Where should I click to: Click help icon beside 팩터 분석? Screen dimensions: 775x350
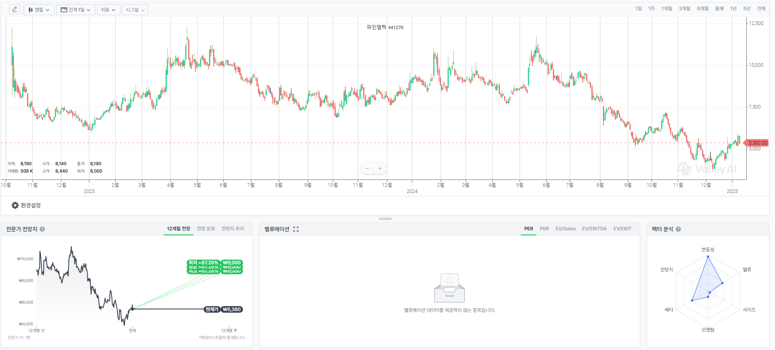click(x=678, y=229)
